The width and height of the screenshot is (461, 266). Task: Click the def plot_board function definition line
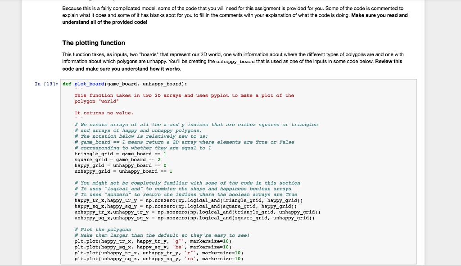tap(125, 84)
